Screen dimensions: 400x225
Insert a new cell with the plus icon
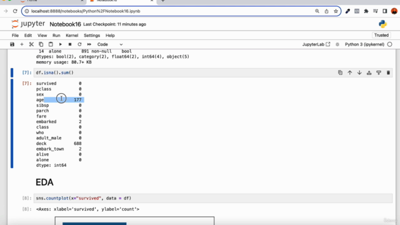[x=22, y=44]
